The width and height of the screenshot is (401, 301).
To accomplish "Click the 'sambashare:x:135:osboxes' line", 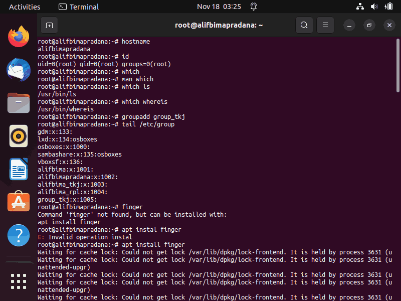I will pyautogui.click(x=80, y=155).
